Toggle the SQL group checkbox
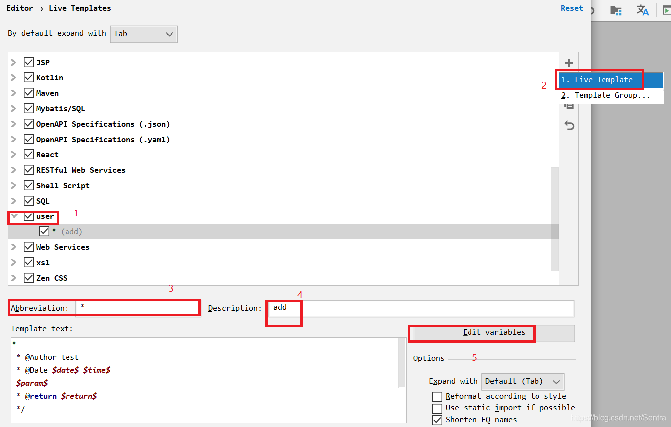 click(x=29, y=201)
